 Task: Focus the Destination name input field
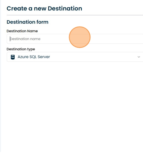point(75,39)
